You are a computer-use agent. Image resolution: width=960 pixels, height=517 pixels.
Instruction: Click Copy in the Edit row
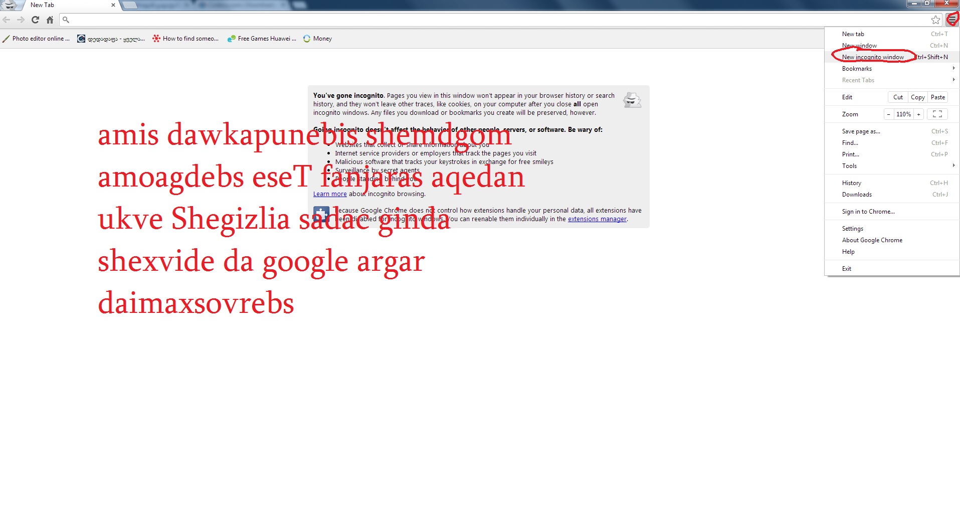(x=918, y=97)
